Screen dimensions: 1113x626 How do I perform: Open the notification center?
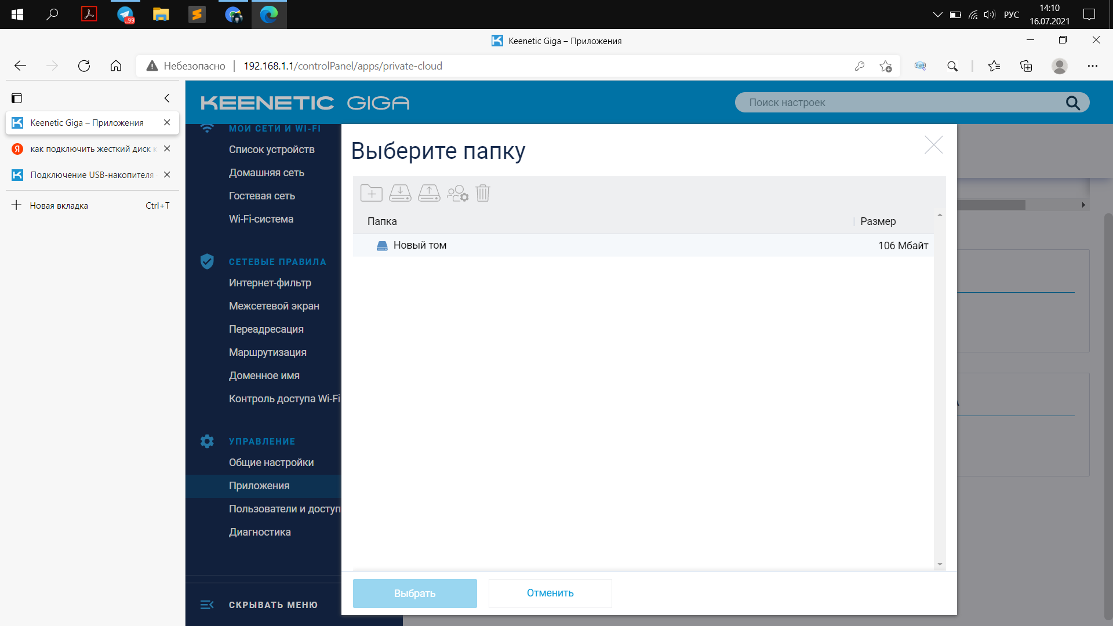point(1089,14)
